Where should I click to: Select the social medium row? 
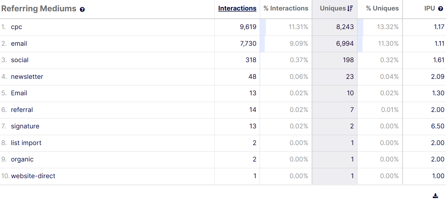pyautogui.click(x=20, y=60)
